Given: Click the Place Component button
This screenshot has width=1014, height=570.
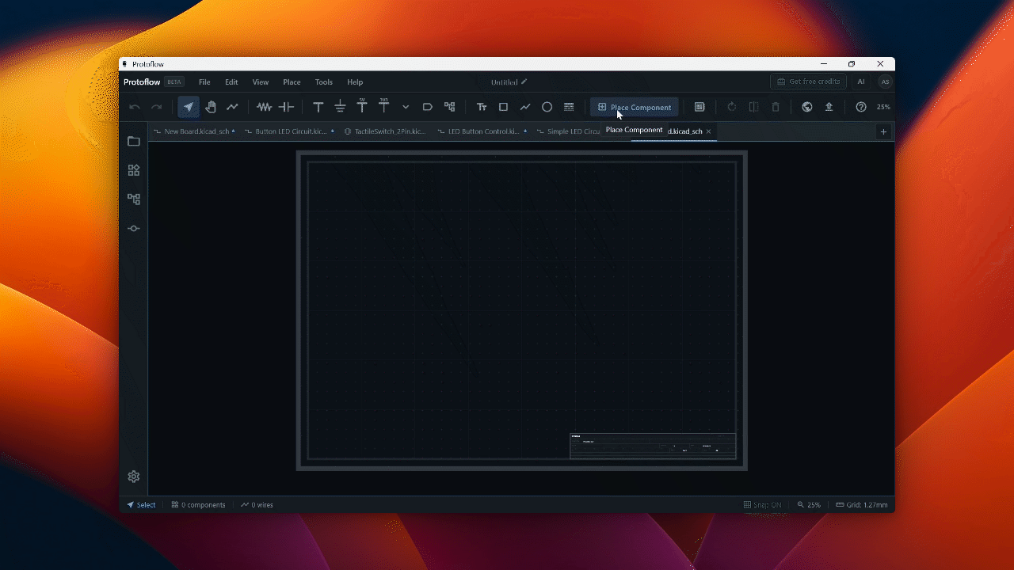Looking at the screenshot, I should [x=635, y=107].
